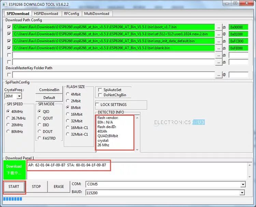Screen dimensions: 256x207
Task: Switch to the HSPIDownload tab
Action: (46, 14)
